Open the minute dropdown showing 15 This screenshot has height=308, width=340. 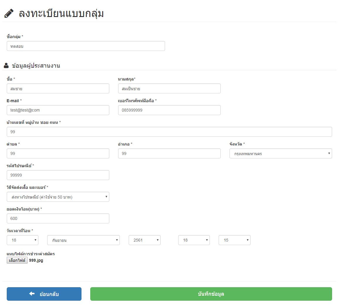[x=234, y=240]
